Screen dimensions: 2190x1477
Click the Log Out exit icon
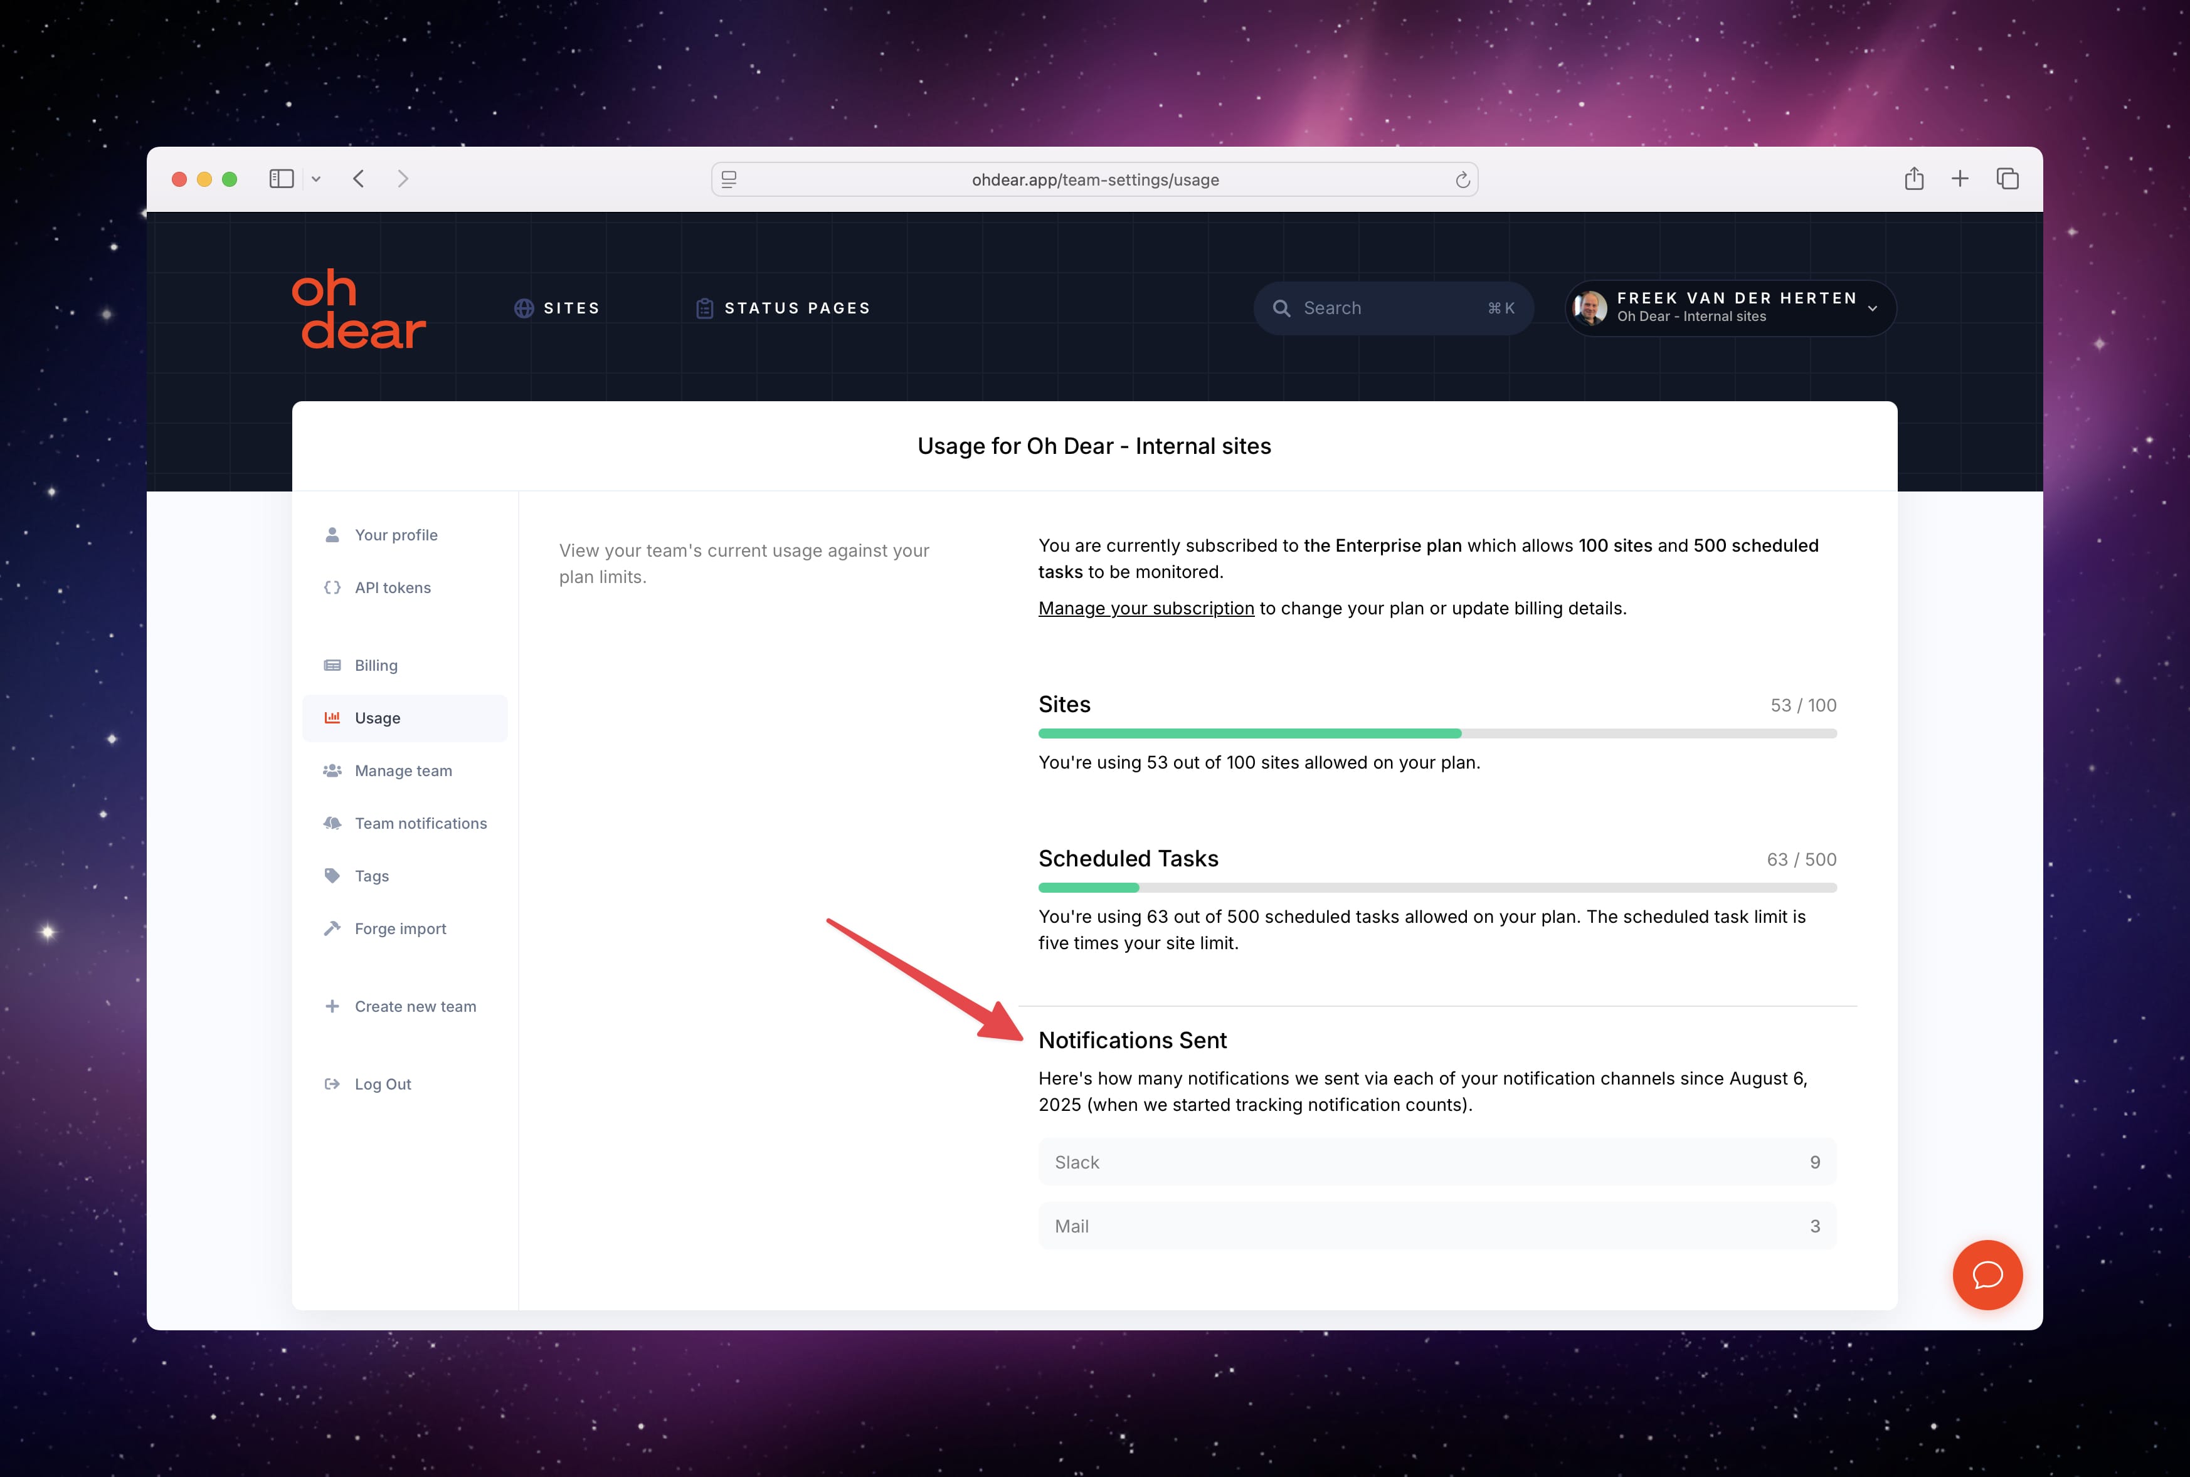click(332, 1084)
